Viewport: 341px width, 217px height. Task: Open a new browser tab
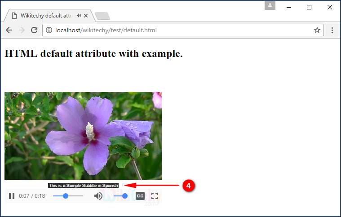pyautogui.click(x=102, y=17)
